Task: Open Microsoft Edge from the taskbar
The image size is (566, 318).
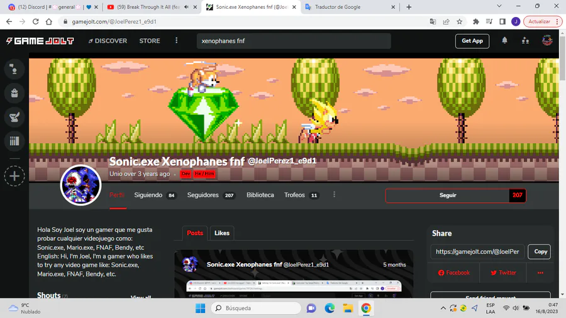Action: (x=330, y=309)
